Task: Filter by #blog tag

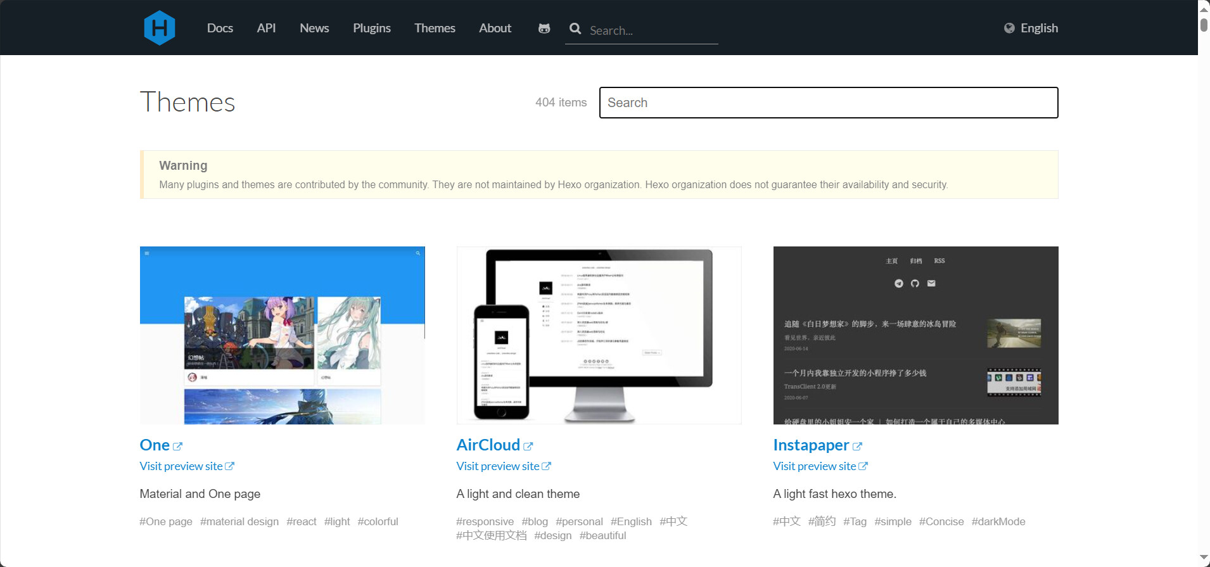Action: (535, 521)
